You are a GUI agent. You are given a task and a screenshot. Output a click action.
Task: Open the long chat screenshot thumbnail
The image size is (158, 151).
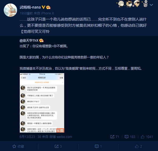42,103
